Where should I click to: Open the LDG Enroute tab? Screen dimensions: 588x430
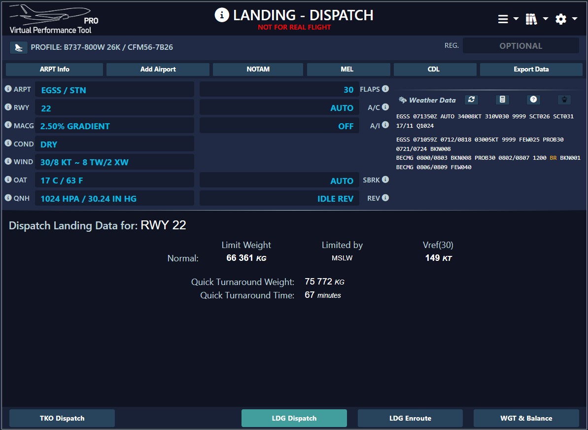tap(410, 418)
